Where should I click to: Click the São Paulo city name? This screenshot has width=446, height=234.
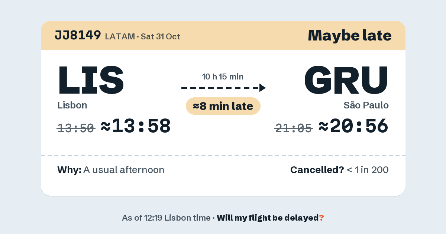(366, 105)
